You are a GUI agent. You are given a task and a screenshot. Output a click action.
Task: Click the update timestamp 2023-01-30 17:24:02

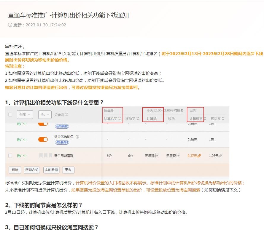point(46,25)
